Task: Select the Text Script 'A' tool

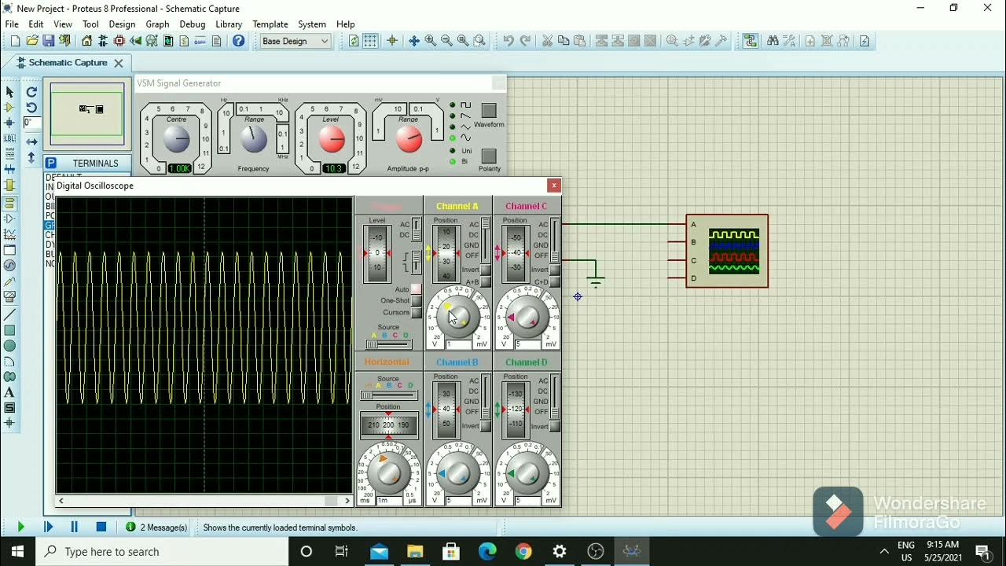Action: pyautogui.click(x=9, y=392)
